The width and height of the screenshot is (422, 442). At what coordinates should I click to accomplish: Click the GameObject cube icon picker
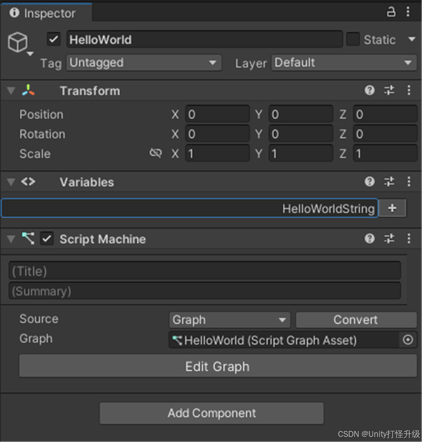[20, 43]
